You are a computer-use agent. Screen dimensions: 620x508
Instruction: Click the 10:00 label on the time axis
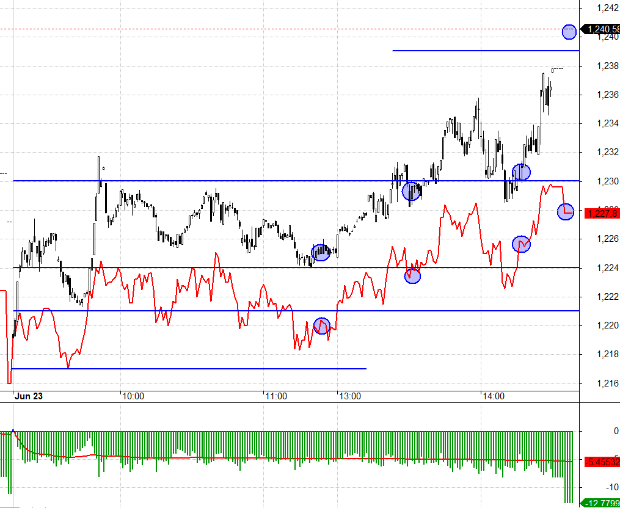point(133,396)
